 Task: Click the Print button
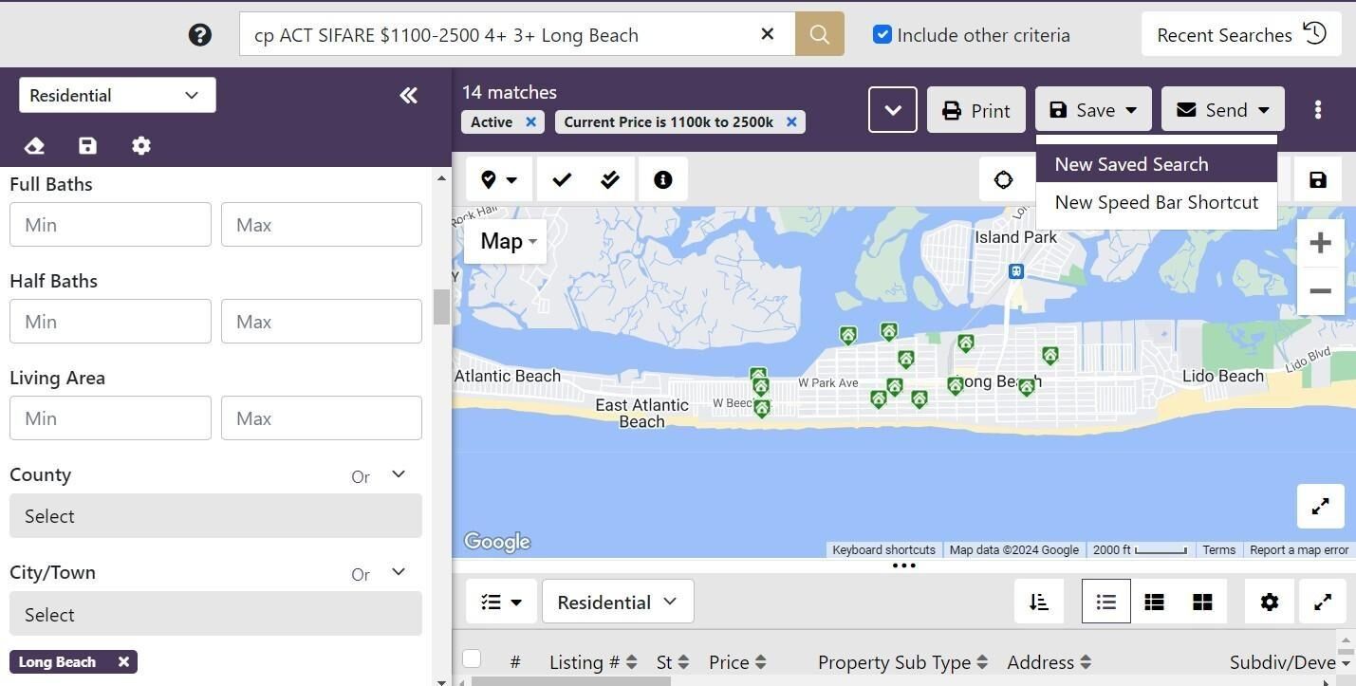click(975, 110)
